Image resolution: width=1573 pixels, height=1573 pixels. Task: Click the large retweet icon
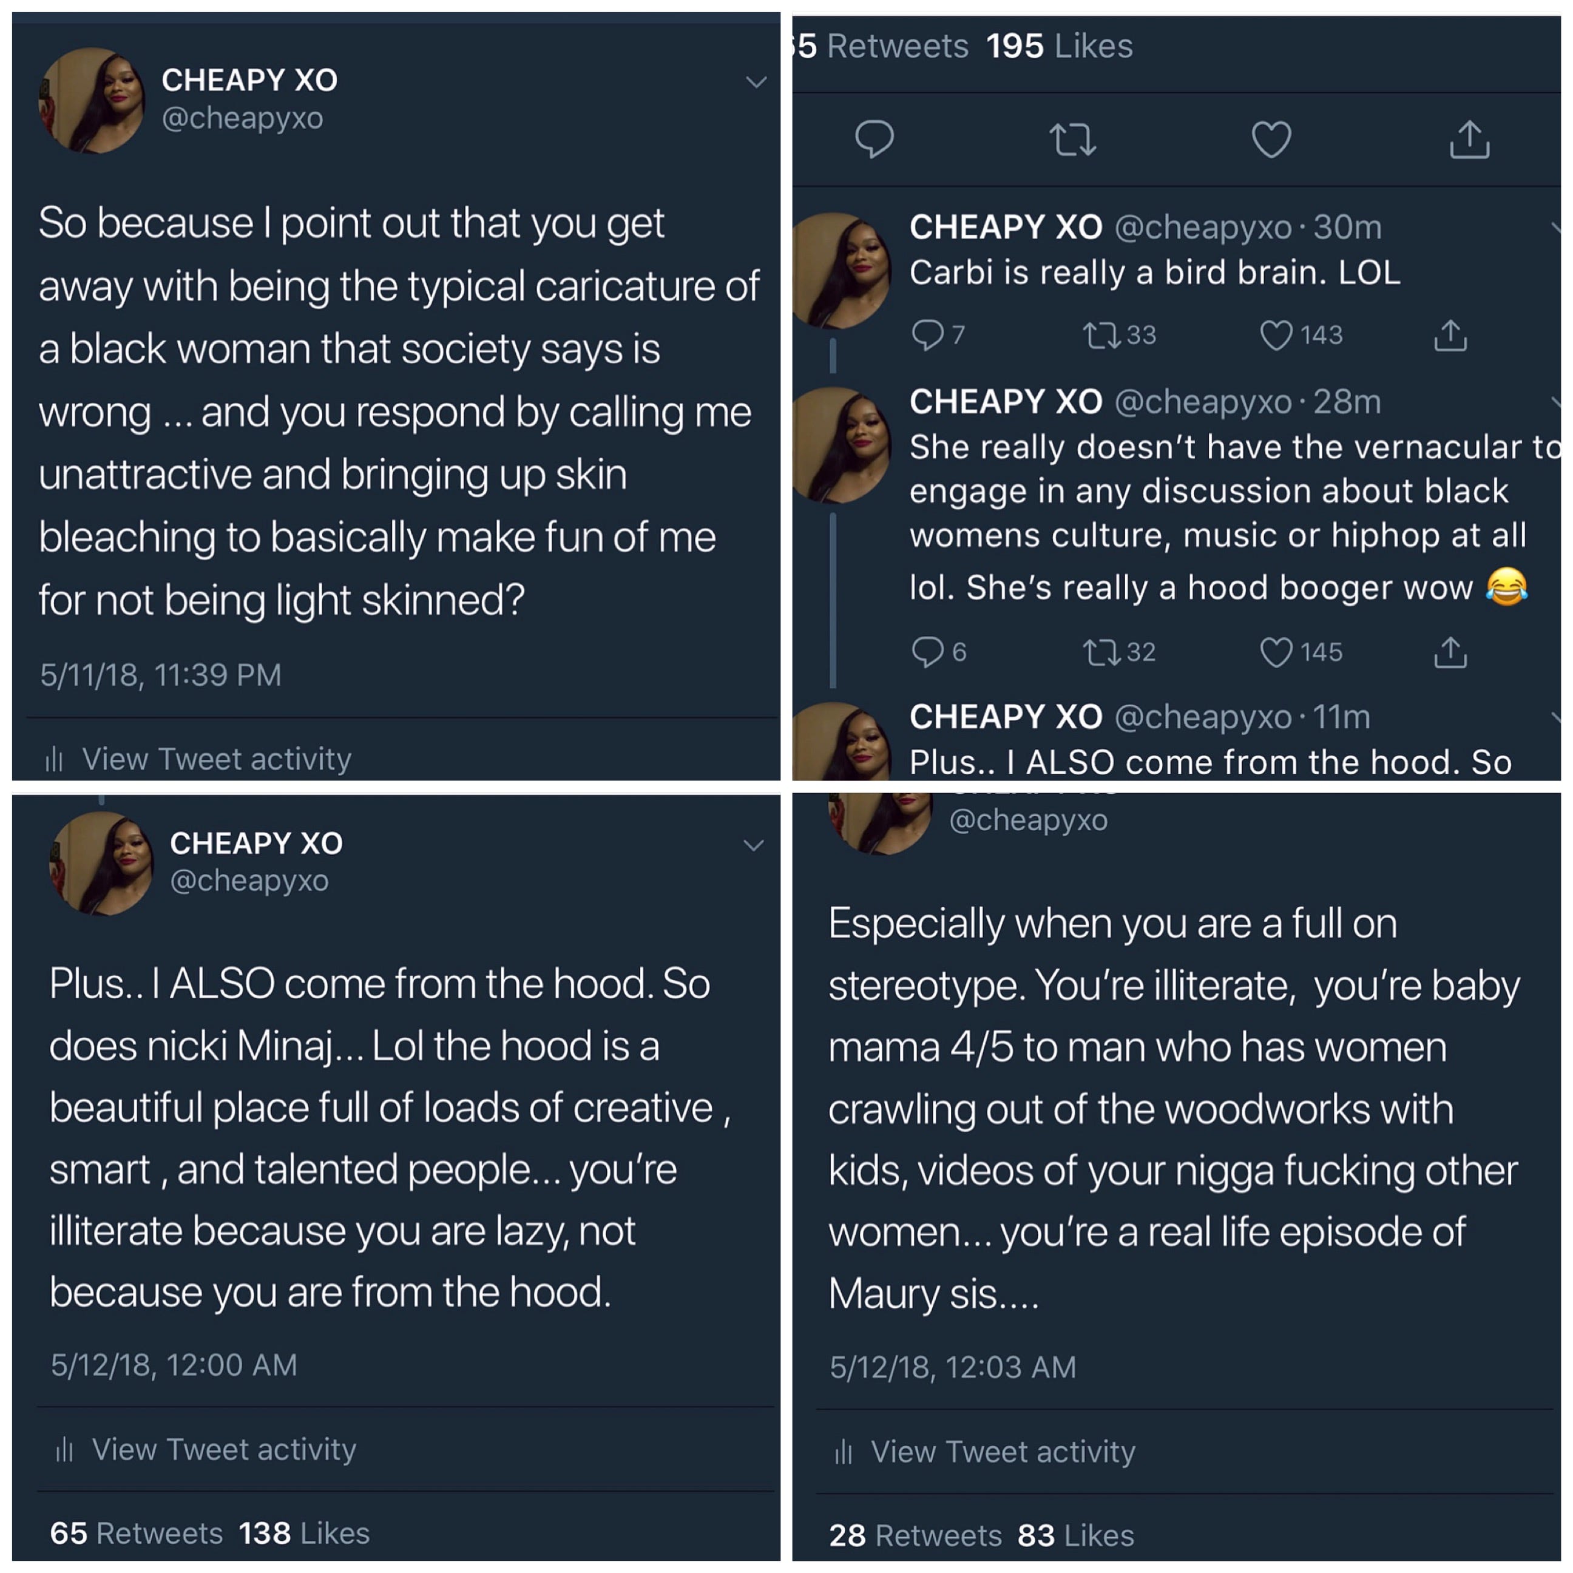(x=1072, y=139)
